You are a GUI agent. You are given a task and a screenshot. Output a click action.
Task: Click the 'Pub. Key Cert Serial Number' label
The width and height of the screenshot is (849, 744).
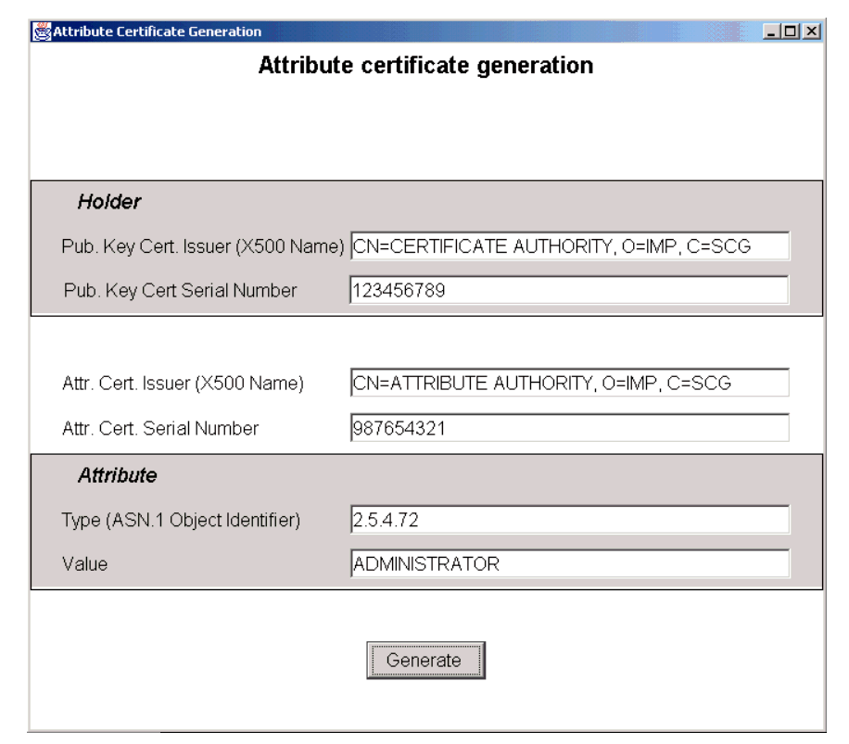180,291
